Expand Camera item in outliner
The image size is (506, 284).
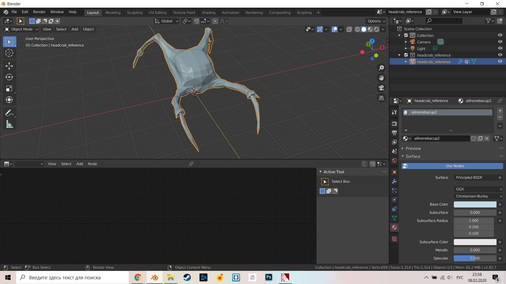(406, 42)
